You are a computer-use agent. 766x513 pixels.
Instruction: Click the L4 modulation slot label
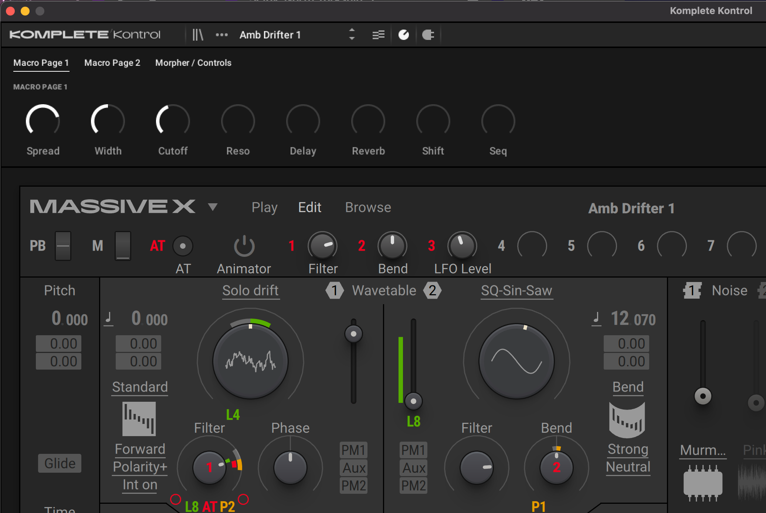click(233, 415)
